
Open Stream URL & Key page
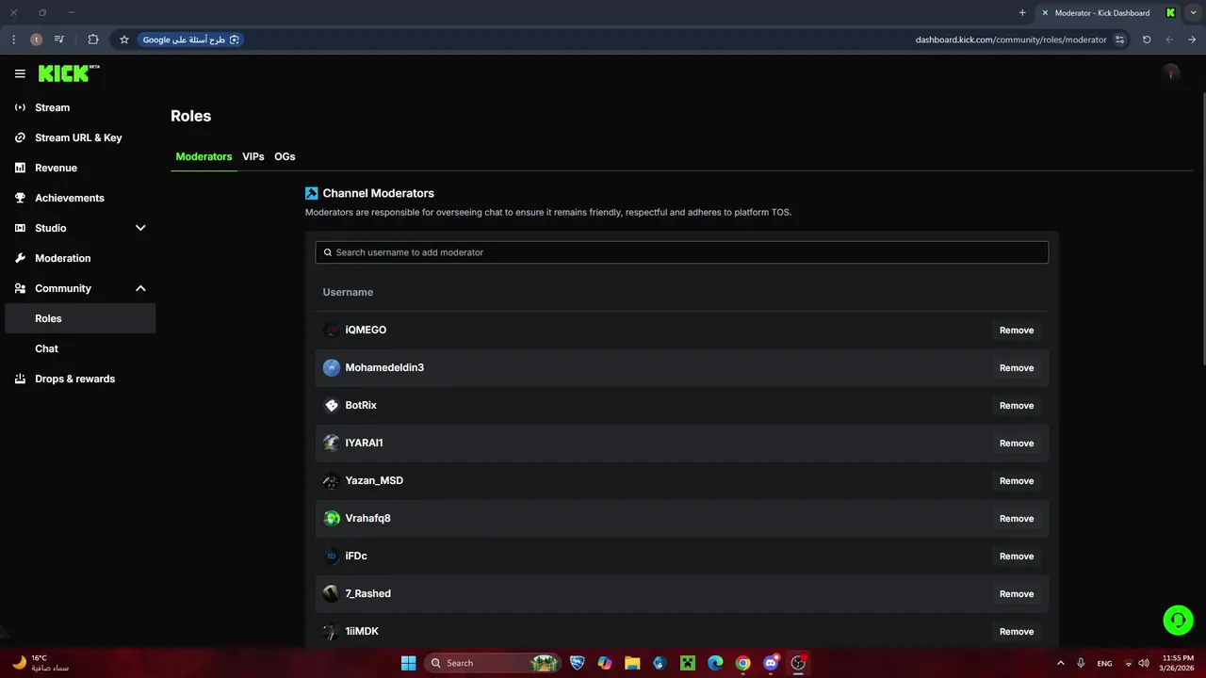coord(80,137)
